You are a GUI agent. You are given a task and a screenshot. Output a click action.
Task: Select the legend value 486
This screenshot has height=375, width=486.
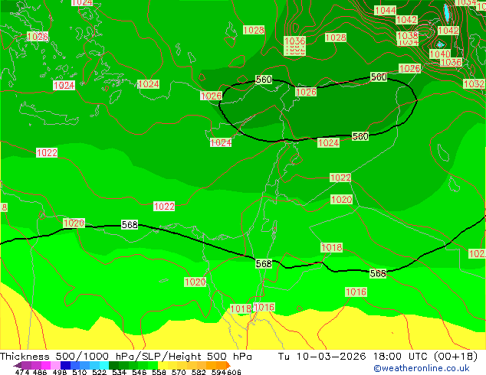click(x=40, y=372)
